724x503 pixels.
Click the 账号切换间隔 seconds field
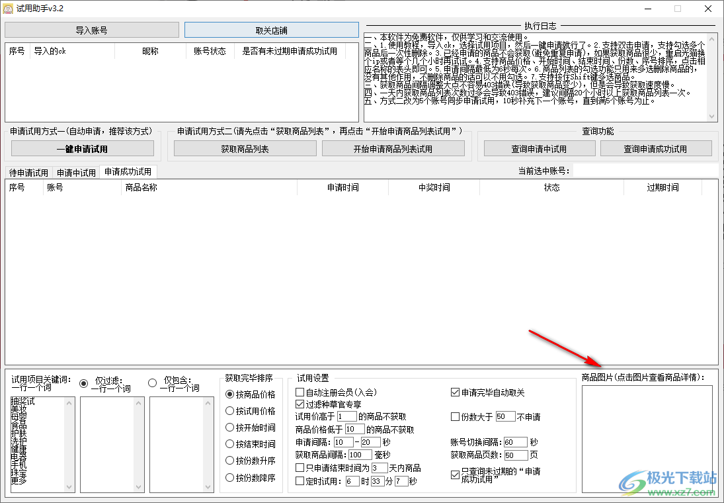coord(515,442)
